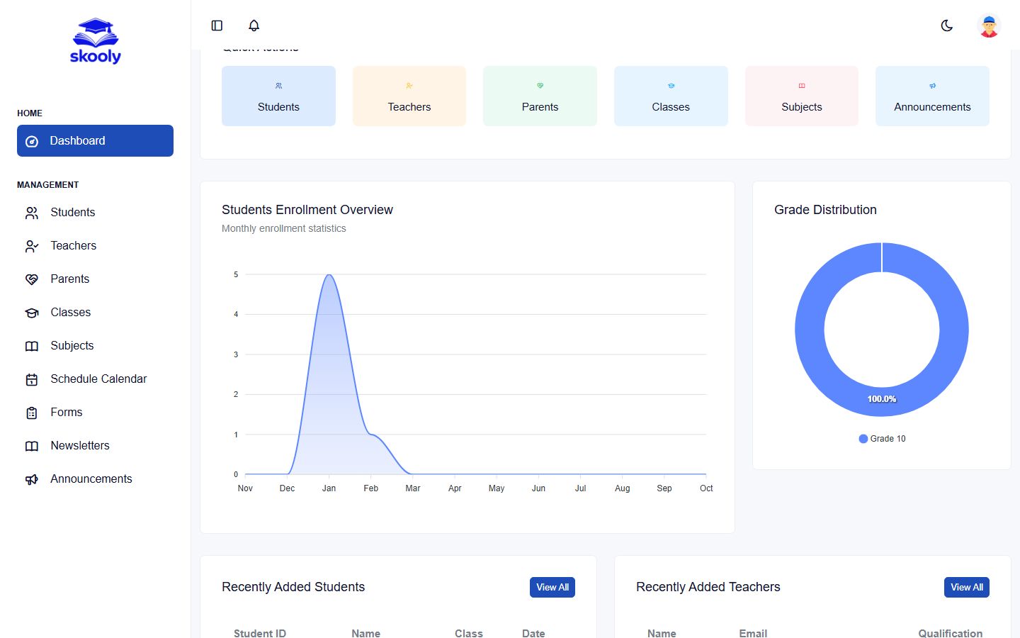
Task: Click the Classes graduation cap icon
Action: coord(32,313)
